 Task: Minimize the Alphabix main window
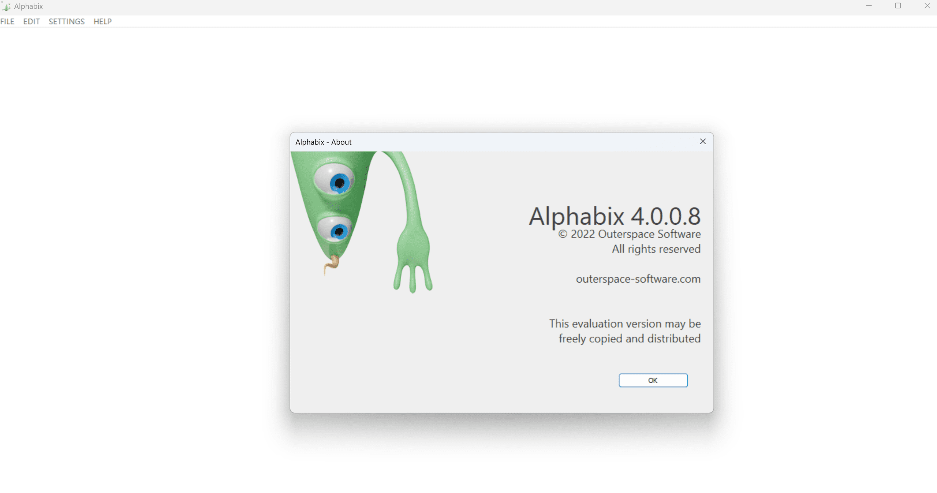pyautogui.click(x=869, y=6)
